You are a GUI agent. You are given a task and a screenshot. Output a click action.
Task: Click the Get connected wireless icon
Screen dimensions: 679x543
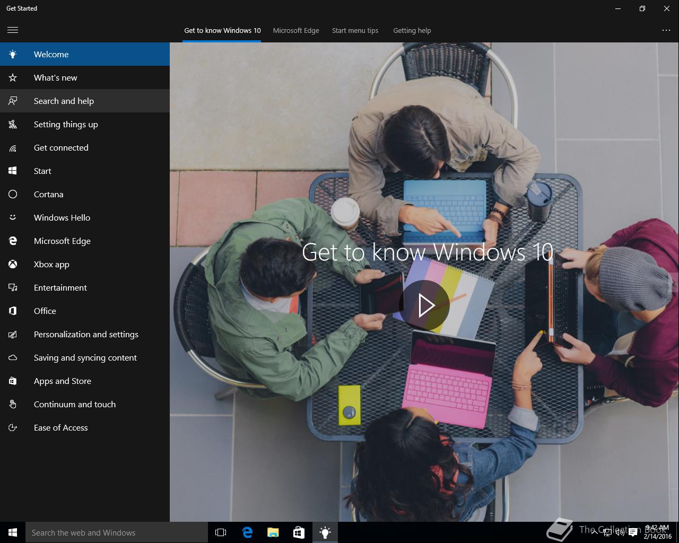13,148
